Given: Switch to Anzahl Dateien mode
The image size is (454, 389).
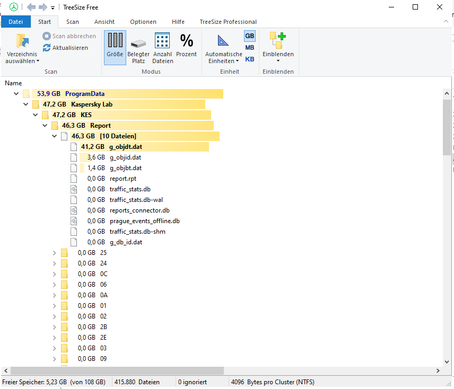Looking at the screenshot, I should 162,41.
